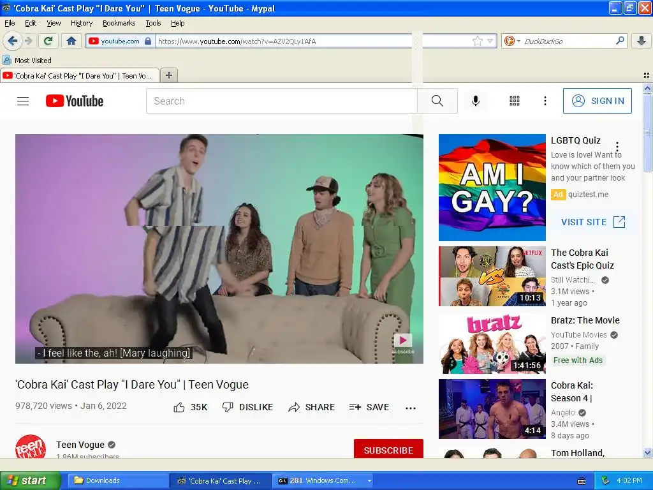Open the File menu

click(x=10, y=23)
